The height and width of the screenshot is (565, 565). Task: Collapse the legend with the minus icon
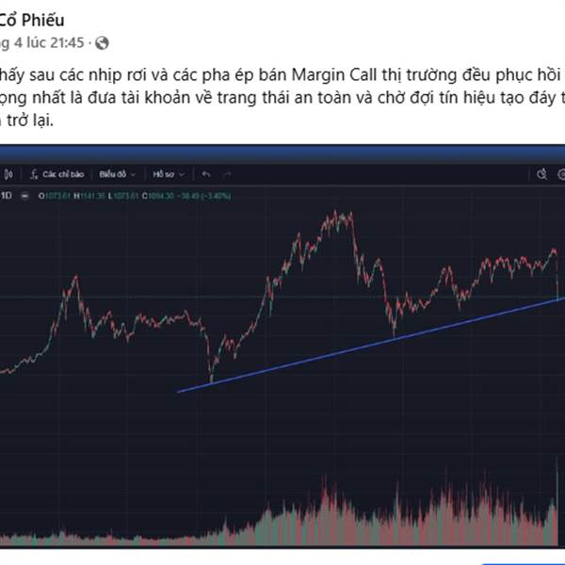24,196
